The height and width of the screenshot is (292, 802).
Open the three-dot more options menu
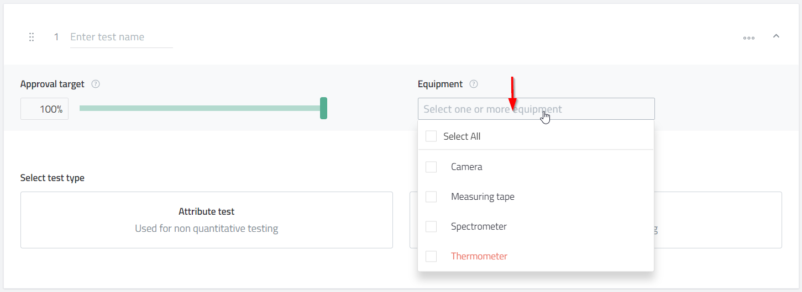pos(749,38)
